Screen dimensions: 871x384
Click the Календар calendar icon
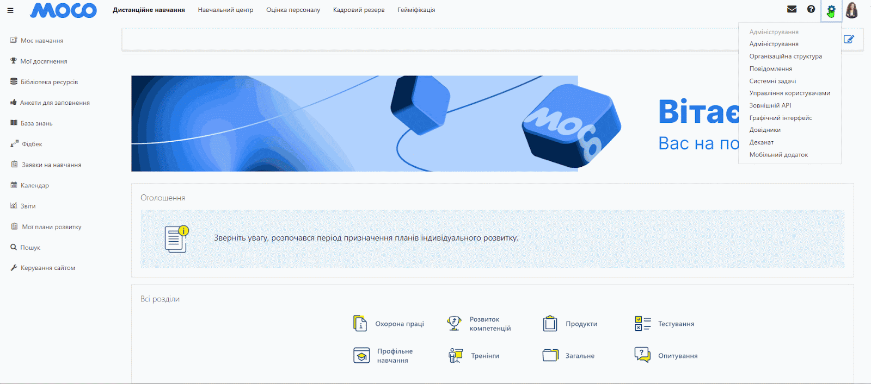14,185
